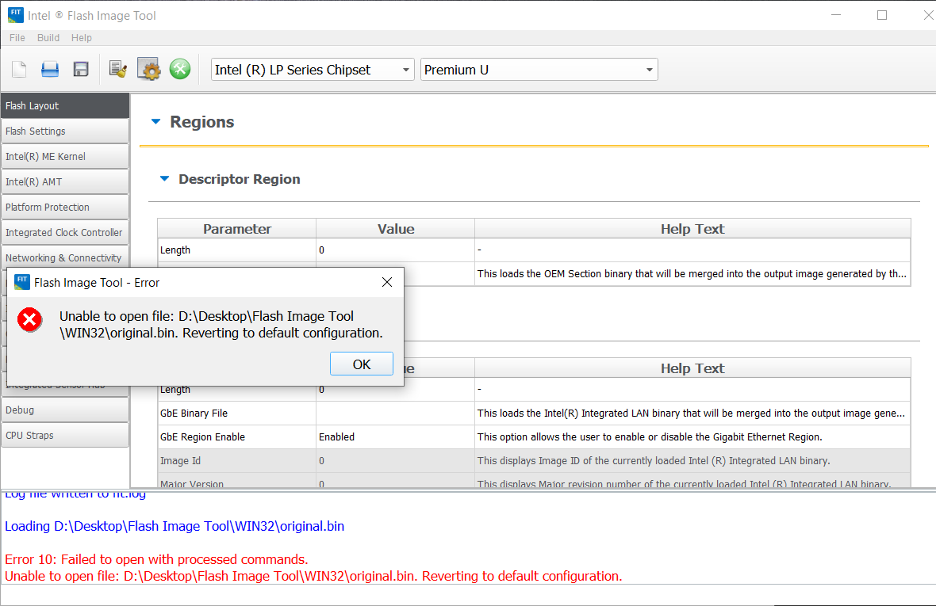Select the CPU Straps tab
This screenshot has height=606, width=936.
tap(64, 435)
